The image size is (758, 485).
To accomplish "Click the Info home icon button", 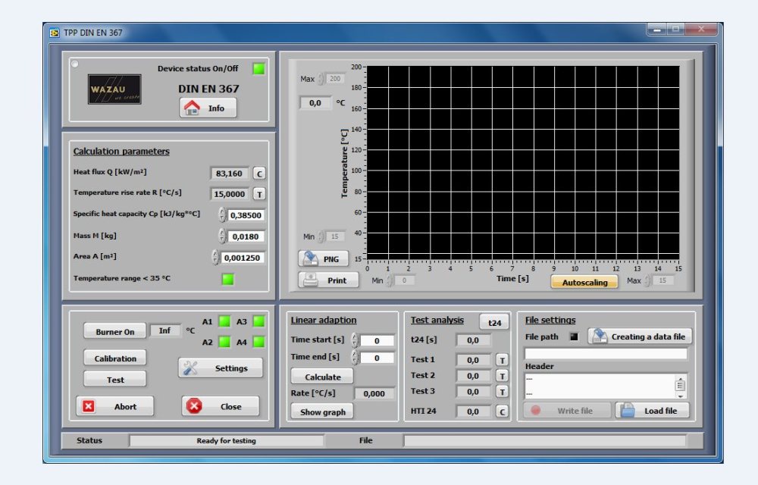I will tap(208, 108).
